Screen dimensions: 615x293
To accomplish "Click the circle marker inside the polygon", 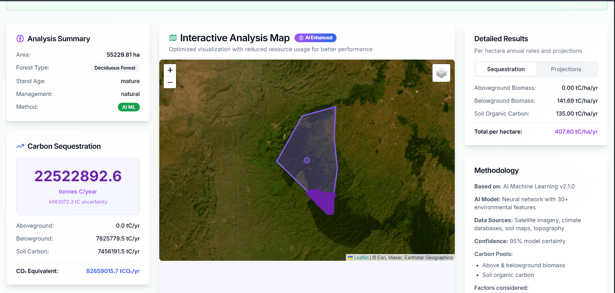I will 307,160.
